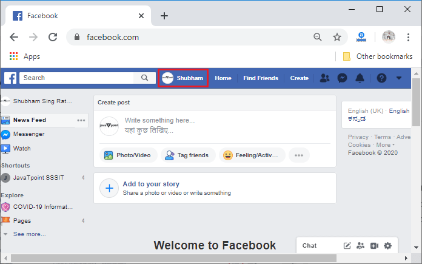This screenshot has width=422, height=264.
Task: Click create new group icon in Chat
Action: click(360, 246)
